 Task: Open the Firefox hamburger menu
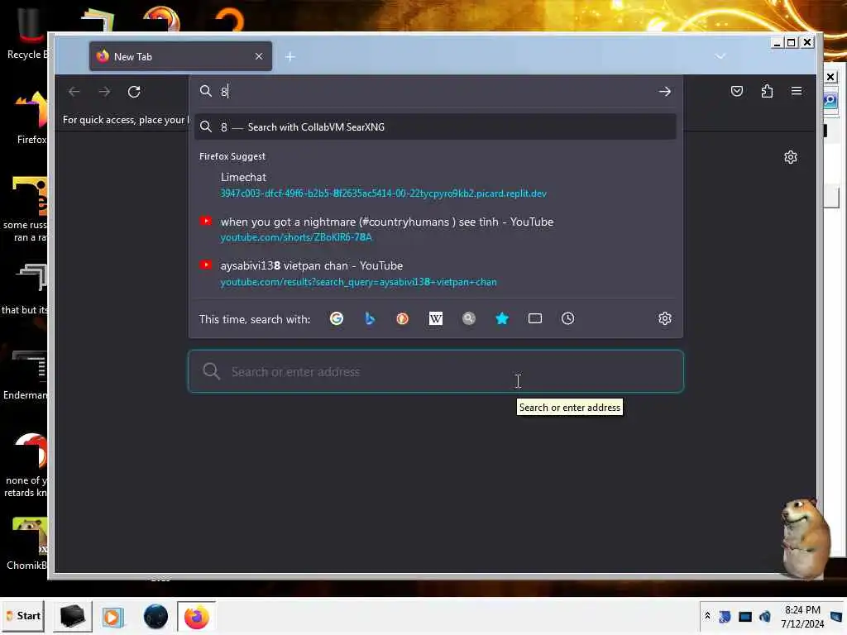tap(797, 91)
